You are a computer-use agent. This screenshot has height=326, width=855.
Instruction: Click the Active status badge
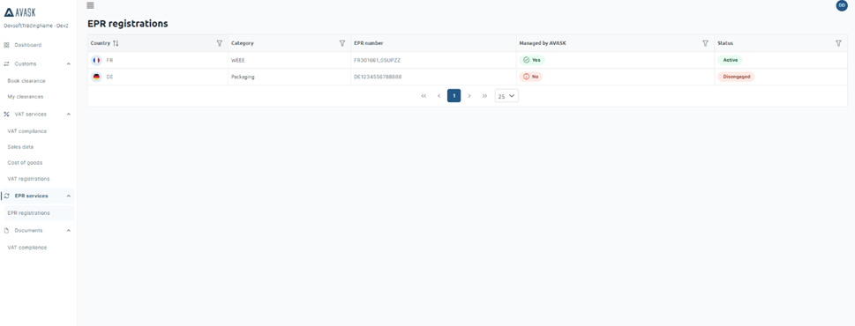[x=730, y=60]
